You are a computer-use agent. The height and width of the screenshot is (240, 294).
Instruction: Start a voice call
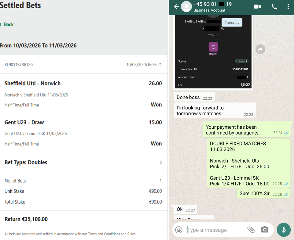[x=274, y=7]
